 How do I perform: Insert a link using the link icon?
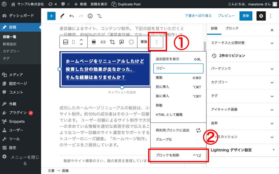103,42
